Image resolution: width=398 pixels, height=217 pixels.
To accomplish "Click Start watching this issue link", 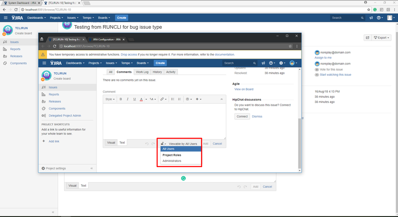I will pos(335,75).
